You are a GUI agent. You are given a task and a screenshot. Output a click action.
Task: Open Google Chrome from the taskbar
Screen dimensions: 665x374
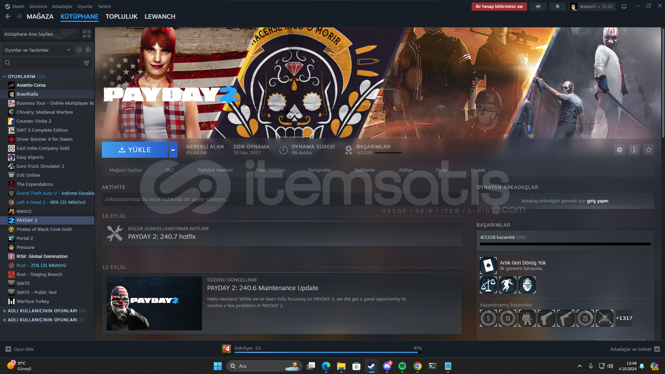(418, 366)
